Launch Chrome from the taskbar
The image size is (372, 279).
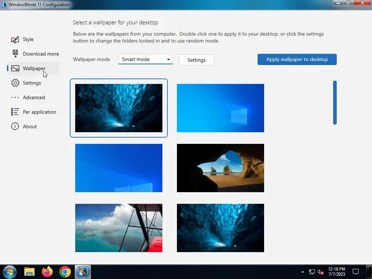click(x=65, y=272)
